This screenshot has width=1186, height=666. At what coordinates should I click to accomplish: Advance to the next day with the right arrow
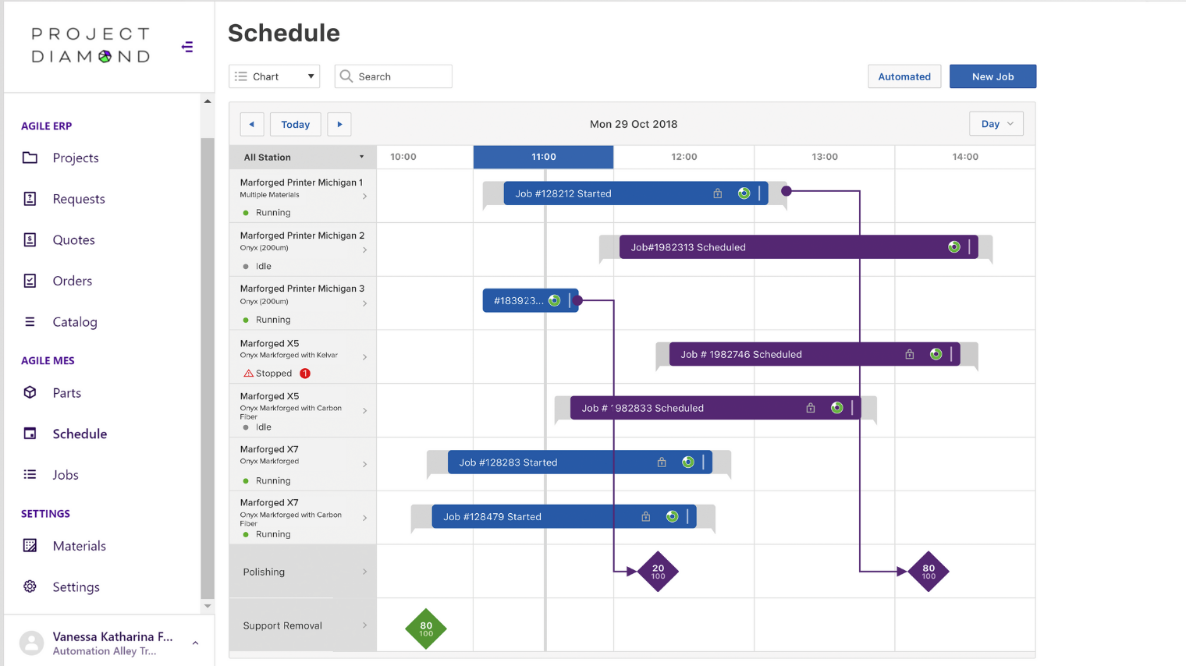(x=339, y=124)
